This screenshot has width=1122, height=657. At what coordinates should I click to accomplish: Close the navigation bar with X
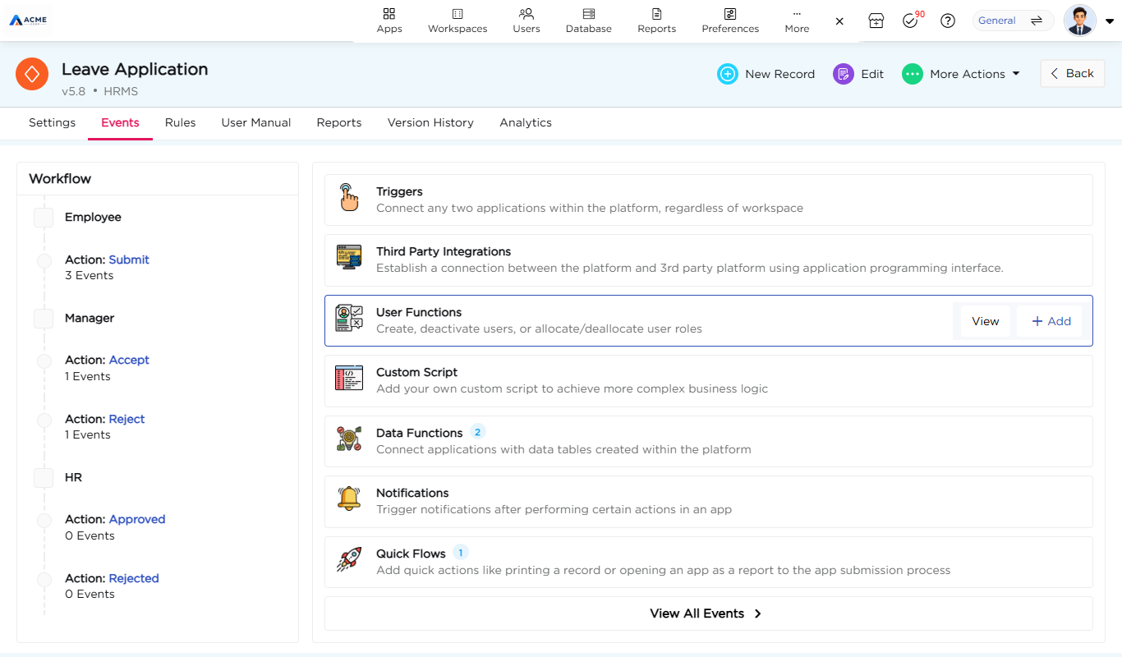(839, 21)
